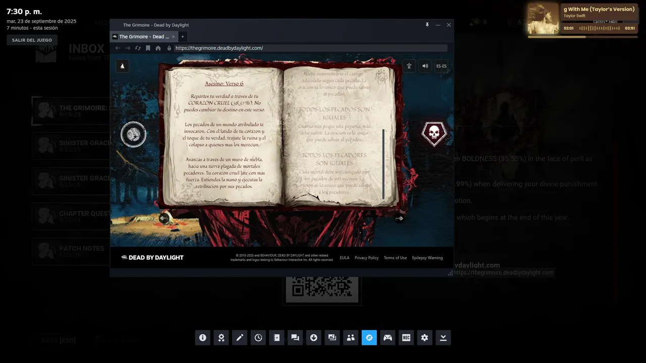Go to the browser home page
646x363 pixels.
click(158, 48)
